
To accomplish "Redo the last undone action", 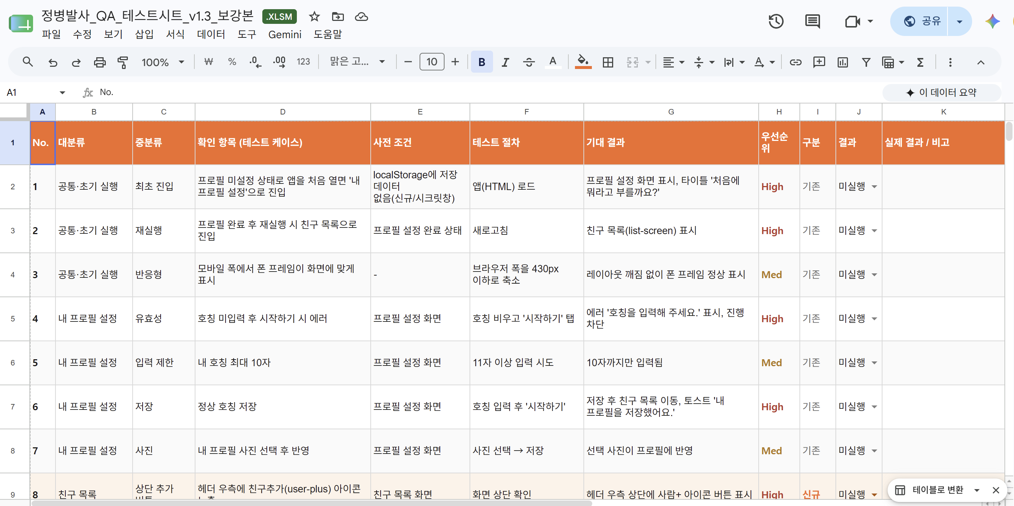I will (76, 62).
